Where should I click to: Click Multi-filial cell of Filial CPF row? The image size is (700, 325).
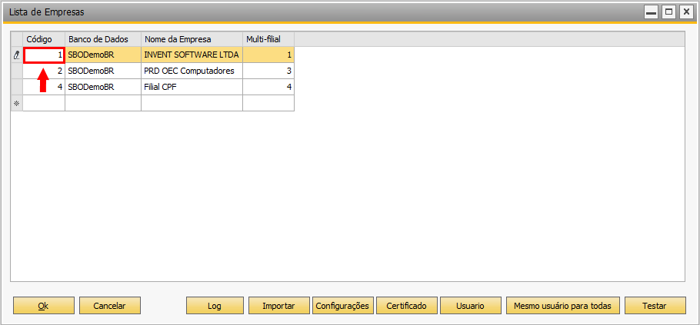click(268, 87)
